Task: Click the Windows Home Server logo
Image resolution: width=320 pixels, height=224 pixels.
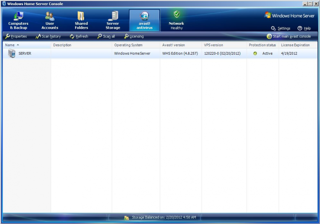Action: click(289, 15)
